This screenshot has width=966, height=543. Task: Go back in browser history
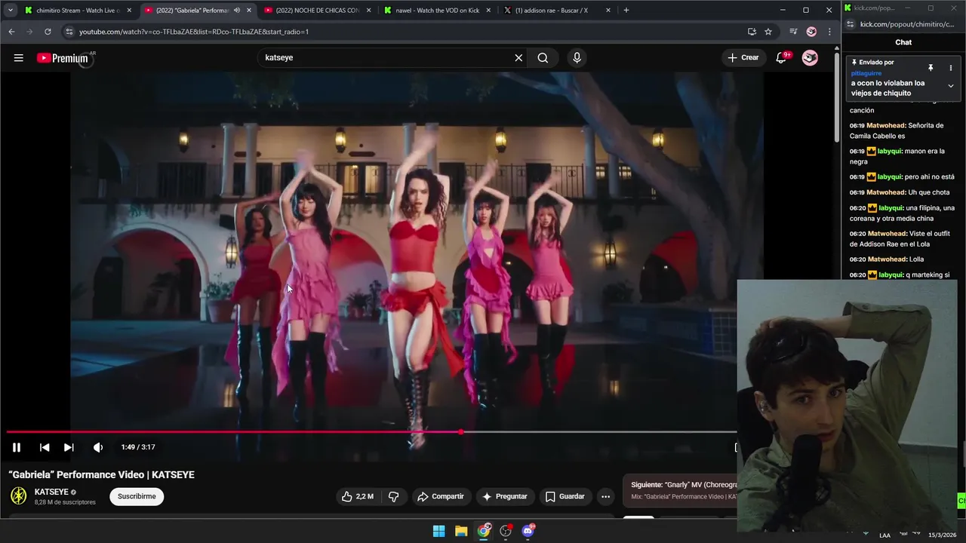(x=11, y=32)
